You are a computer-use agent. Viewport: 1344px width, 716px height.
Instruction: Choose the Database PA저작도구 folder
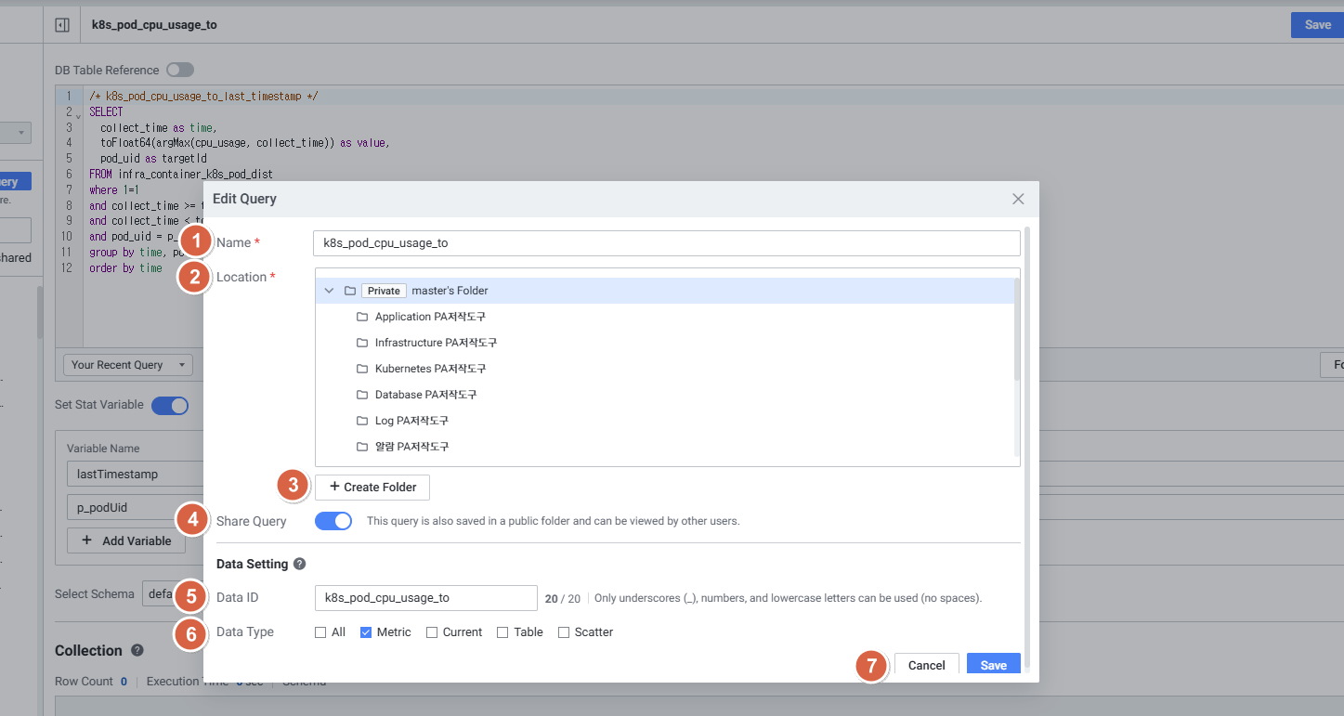pyautogui.click(x=424, y=395)
